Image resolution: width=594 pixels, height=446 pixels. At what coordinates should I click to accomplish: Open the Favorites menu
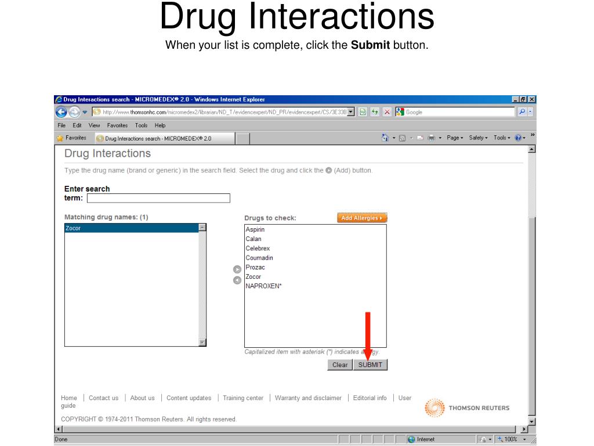[x=117, y=125]
